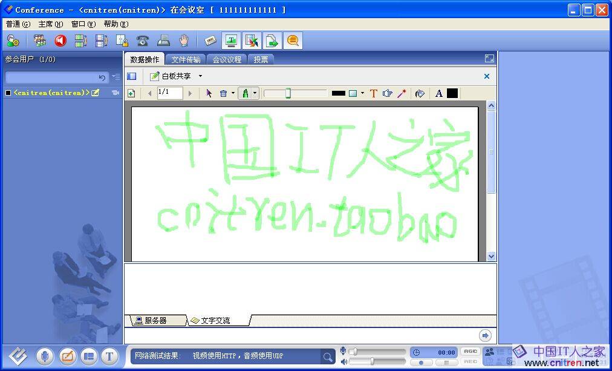Click the whiteboard edit icon beside cnitren
612x371 pixels.
click(95, 93)
